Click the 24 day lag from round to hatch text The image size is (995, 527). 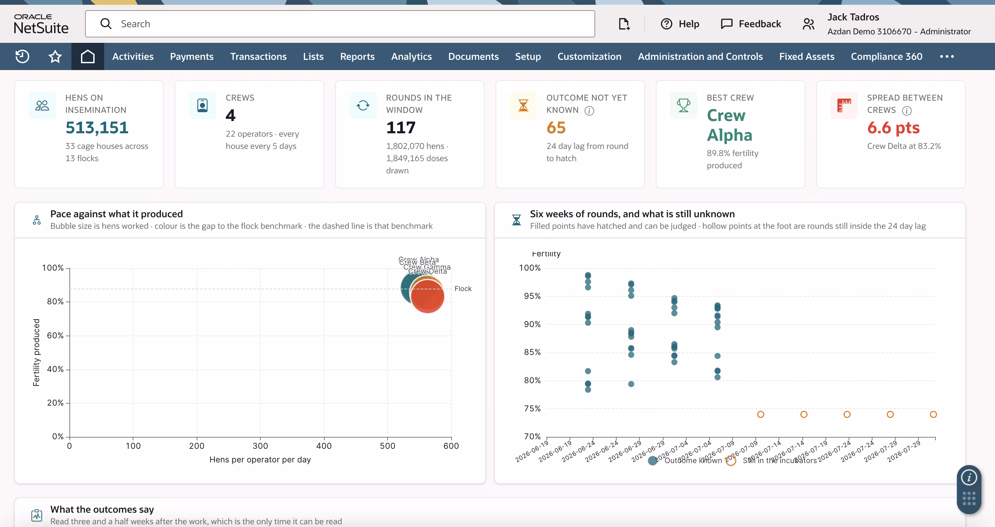pos(587,152)
